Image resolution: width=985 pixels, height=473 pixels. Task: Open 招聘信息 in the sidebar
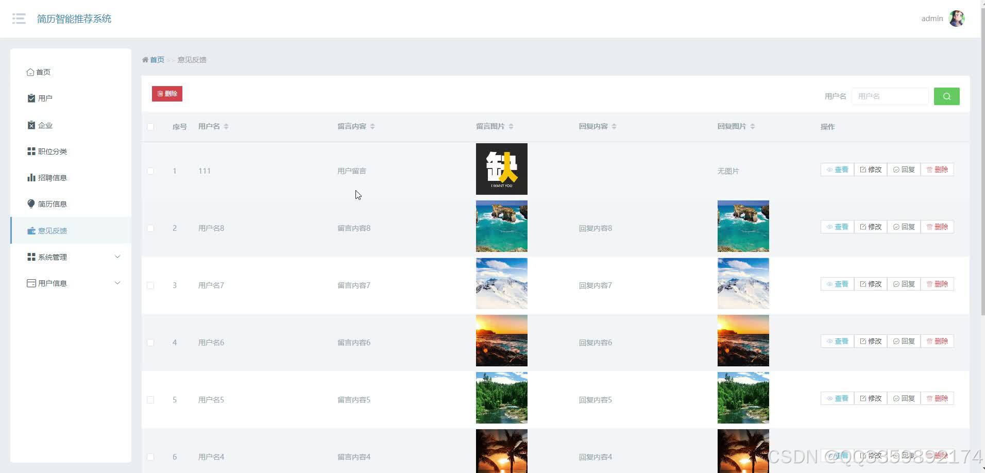[x=71, y=178]
